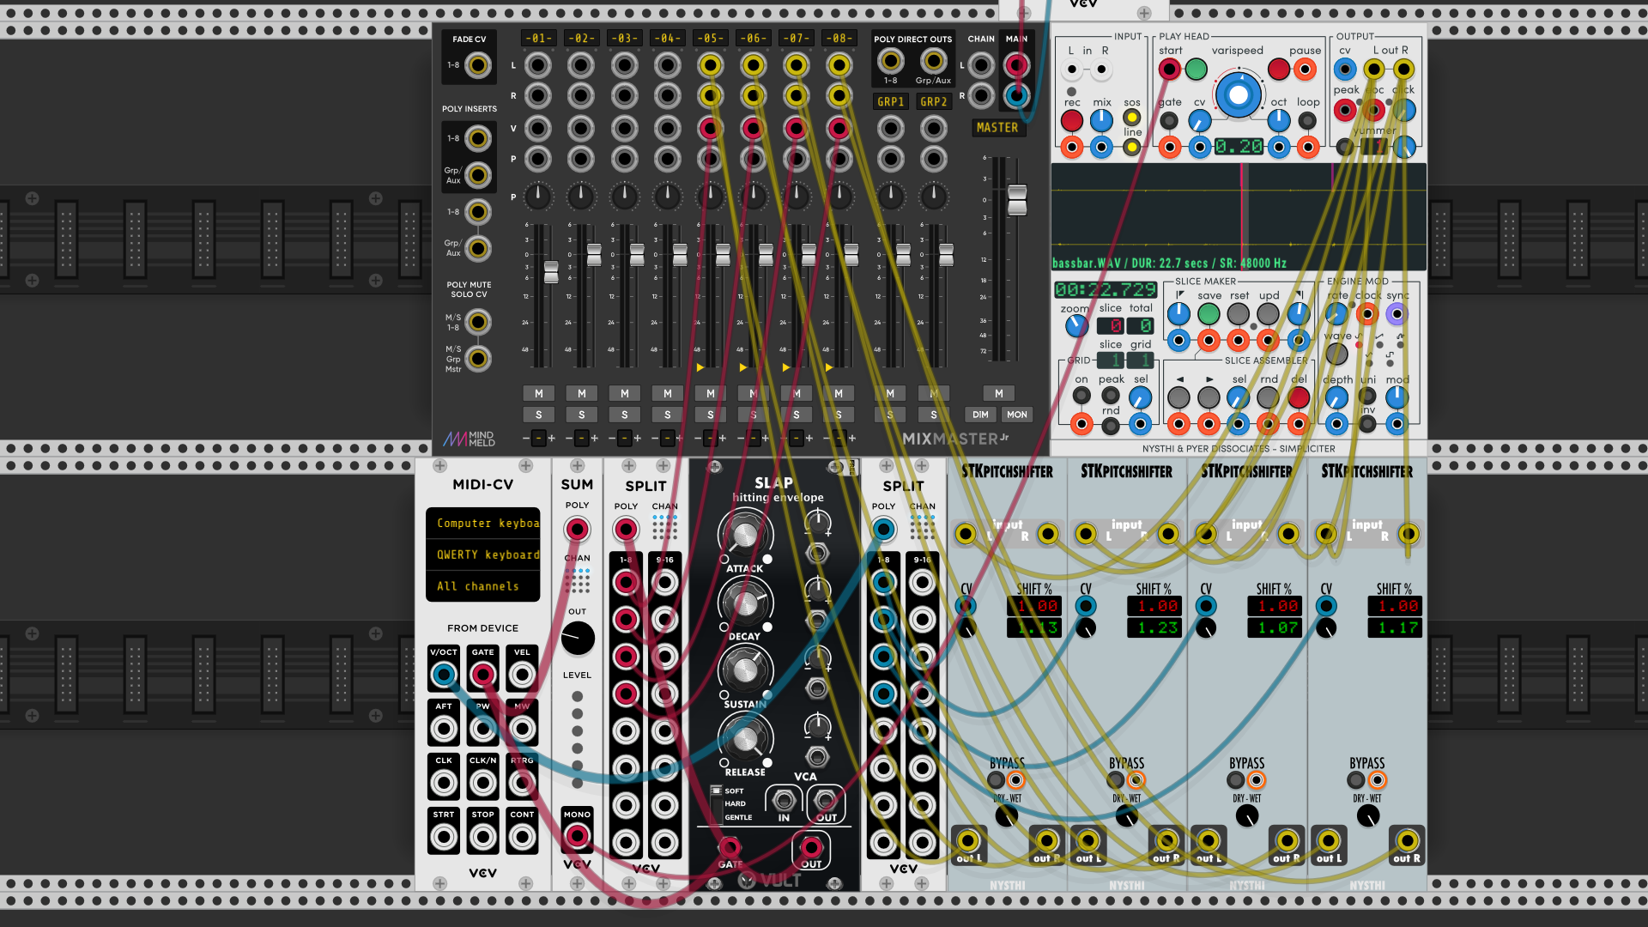Click the zoom knob on Simpliciter
Image resolution: width=1648 pixels, height=927 pixels.
pos(1076,326)
